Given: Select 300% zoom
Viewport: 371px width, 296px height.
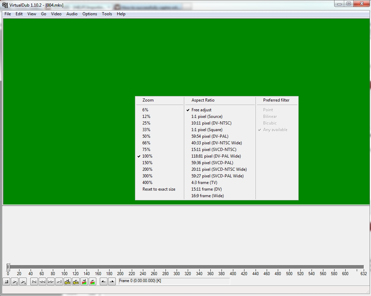Looking at the screenshot, I should coord(160,176).
